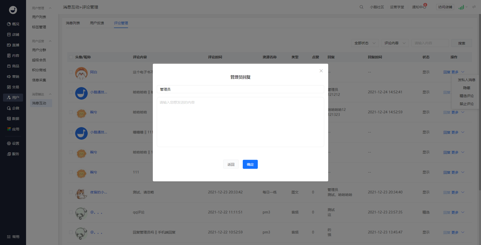Screen dimensions: 481x245
Task: Open 数据 data section
Action: tap(13, 119)
